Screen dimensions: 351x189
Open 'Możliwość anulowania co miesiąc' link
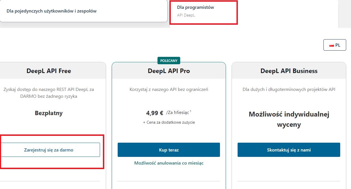coord(169,163)
